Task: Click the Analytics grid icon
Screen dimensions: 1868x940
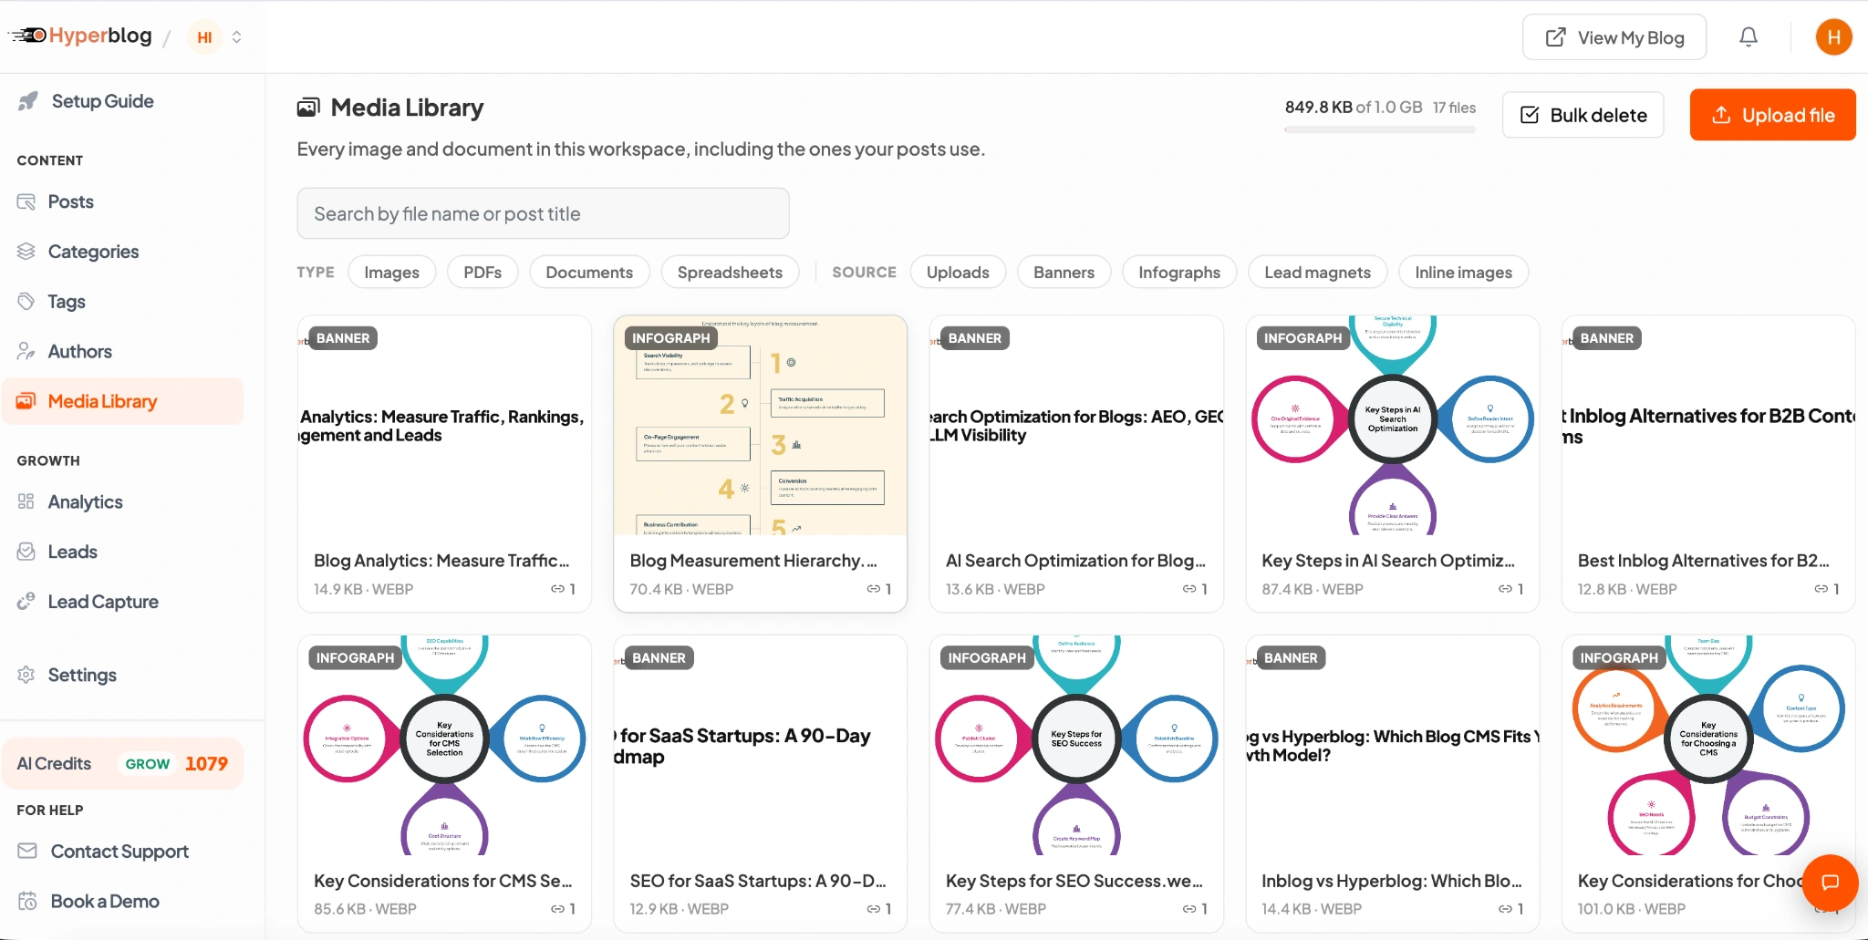Action: point(26,501)
